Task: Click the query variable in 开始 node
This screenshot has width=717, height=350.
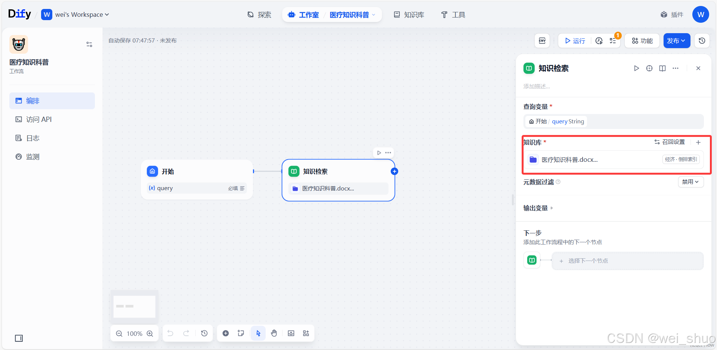Action: tap(197, 188)
